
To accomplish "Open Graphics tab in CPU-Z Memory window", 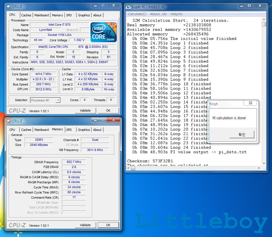I will pos(84,130).
